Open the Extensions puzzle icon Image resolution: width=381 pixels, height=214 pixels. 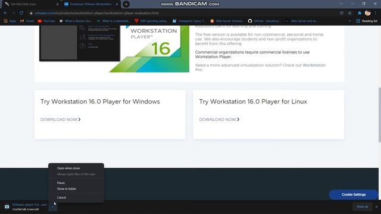pos(360,13)
